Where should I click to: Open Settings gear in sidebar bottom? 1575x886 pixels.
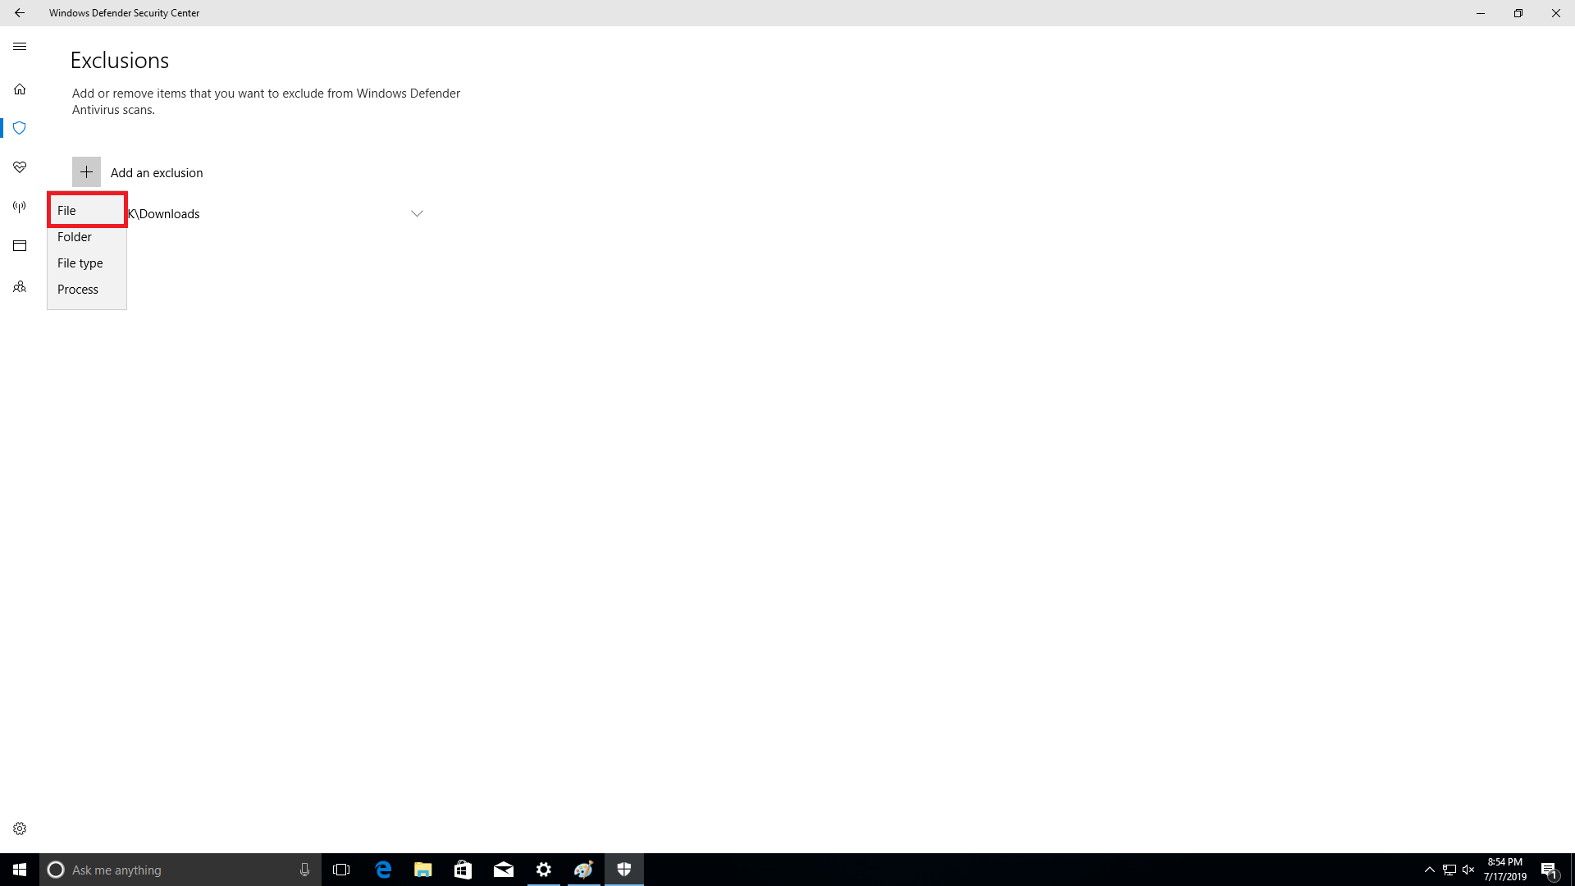coord(20,829)
